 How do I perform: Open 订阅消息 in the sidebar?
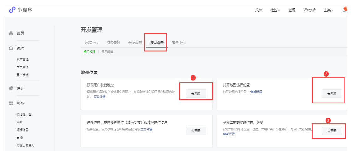tap(23, 130)
